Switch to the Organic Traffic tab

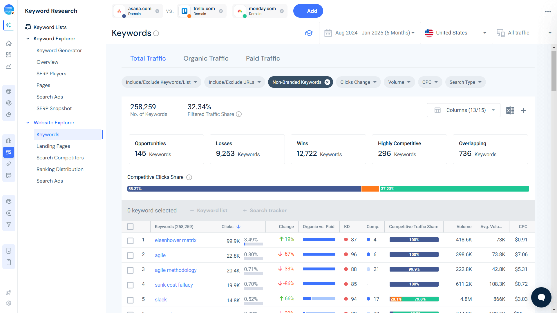coord(206,58)
